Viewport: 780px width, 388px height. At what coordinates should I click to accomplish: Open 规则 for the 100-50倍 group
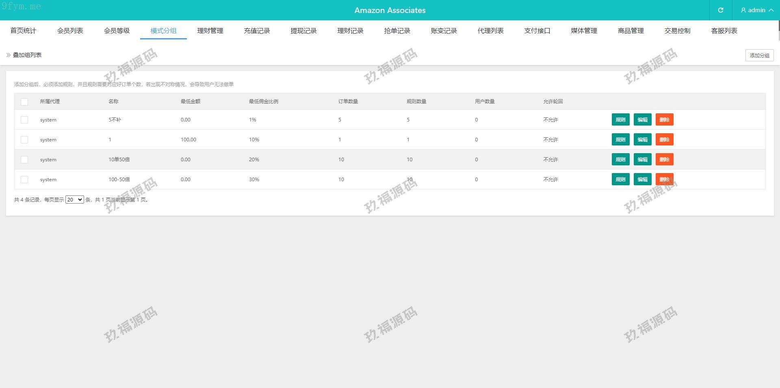tap(620, 179)
